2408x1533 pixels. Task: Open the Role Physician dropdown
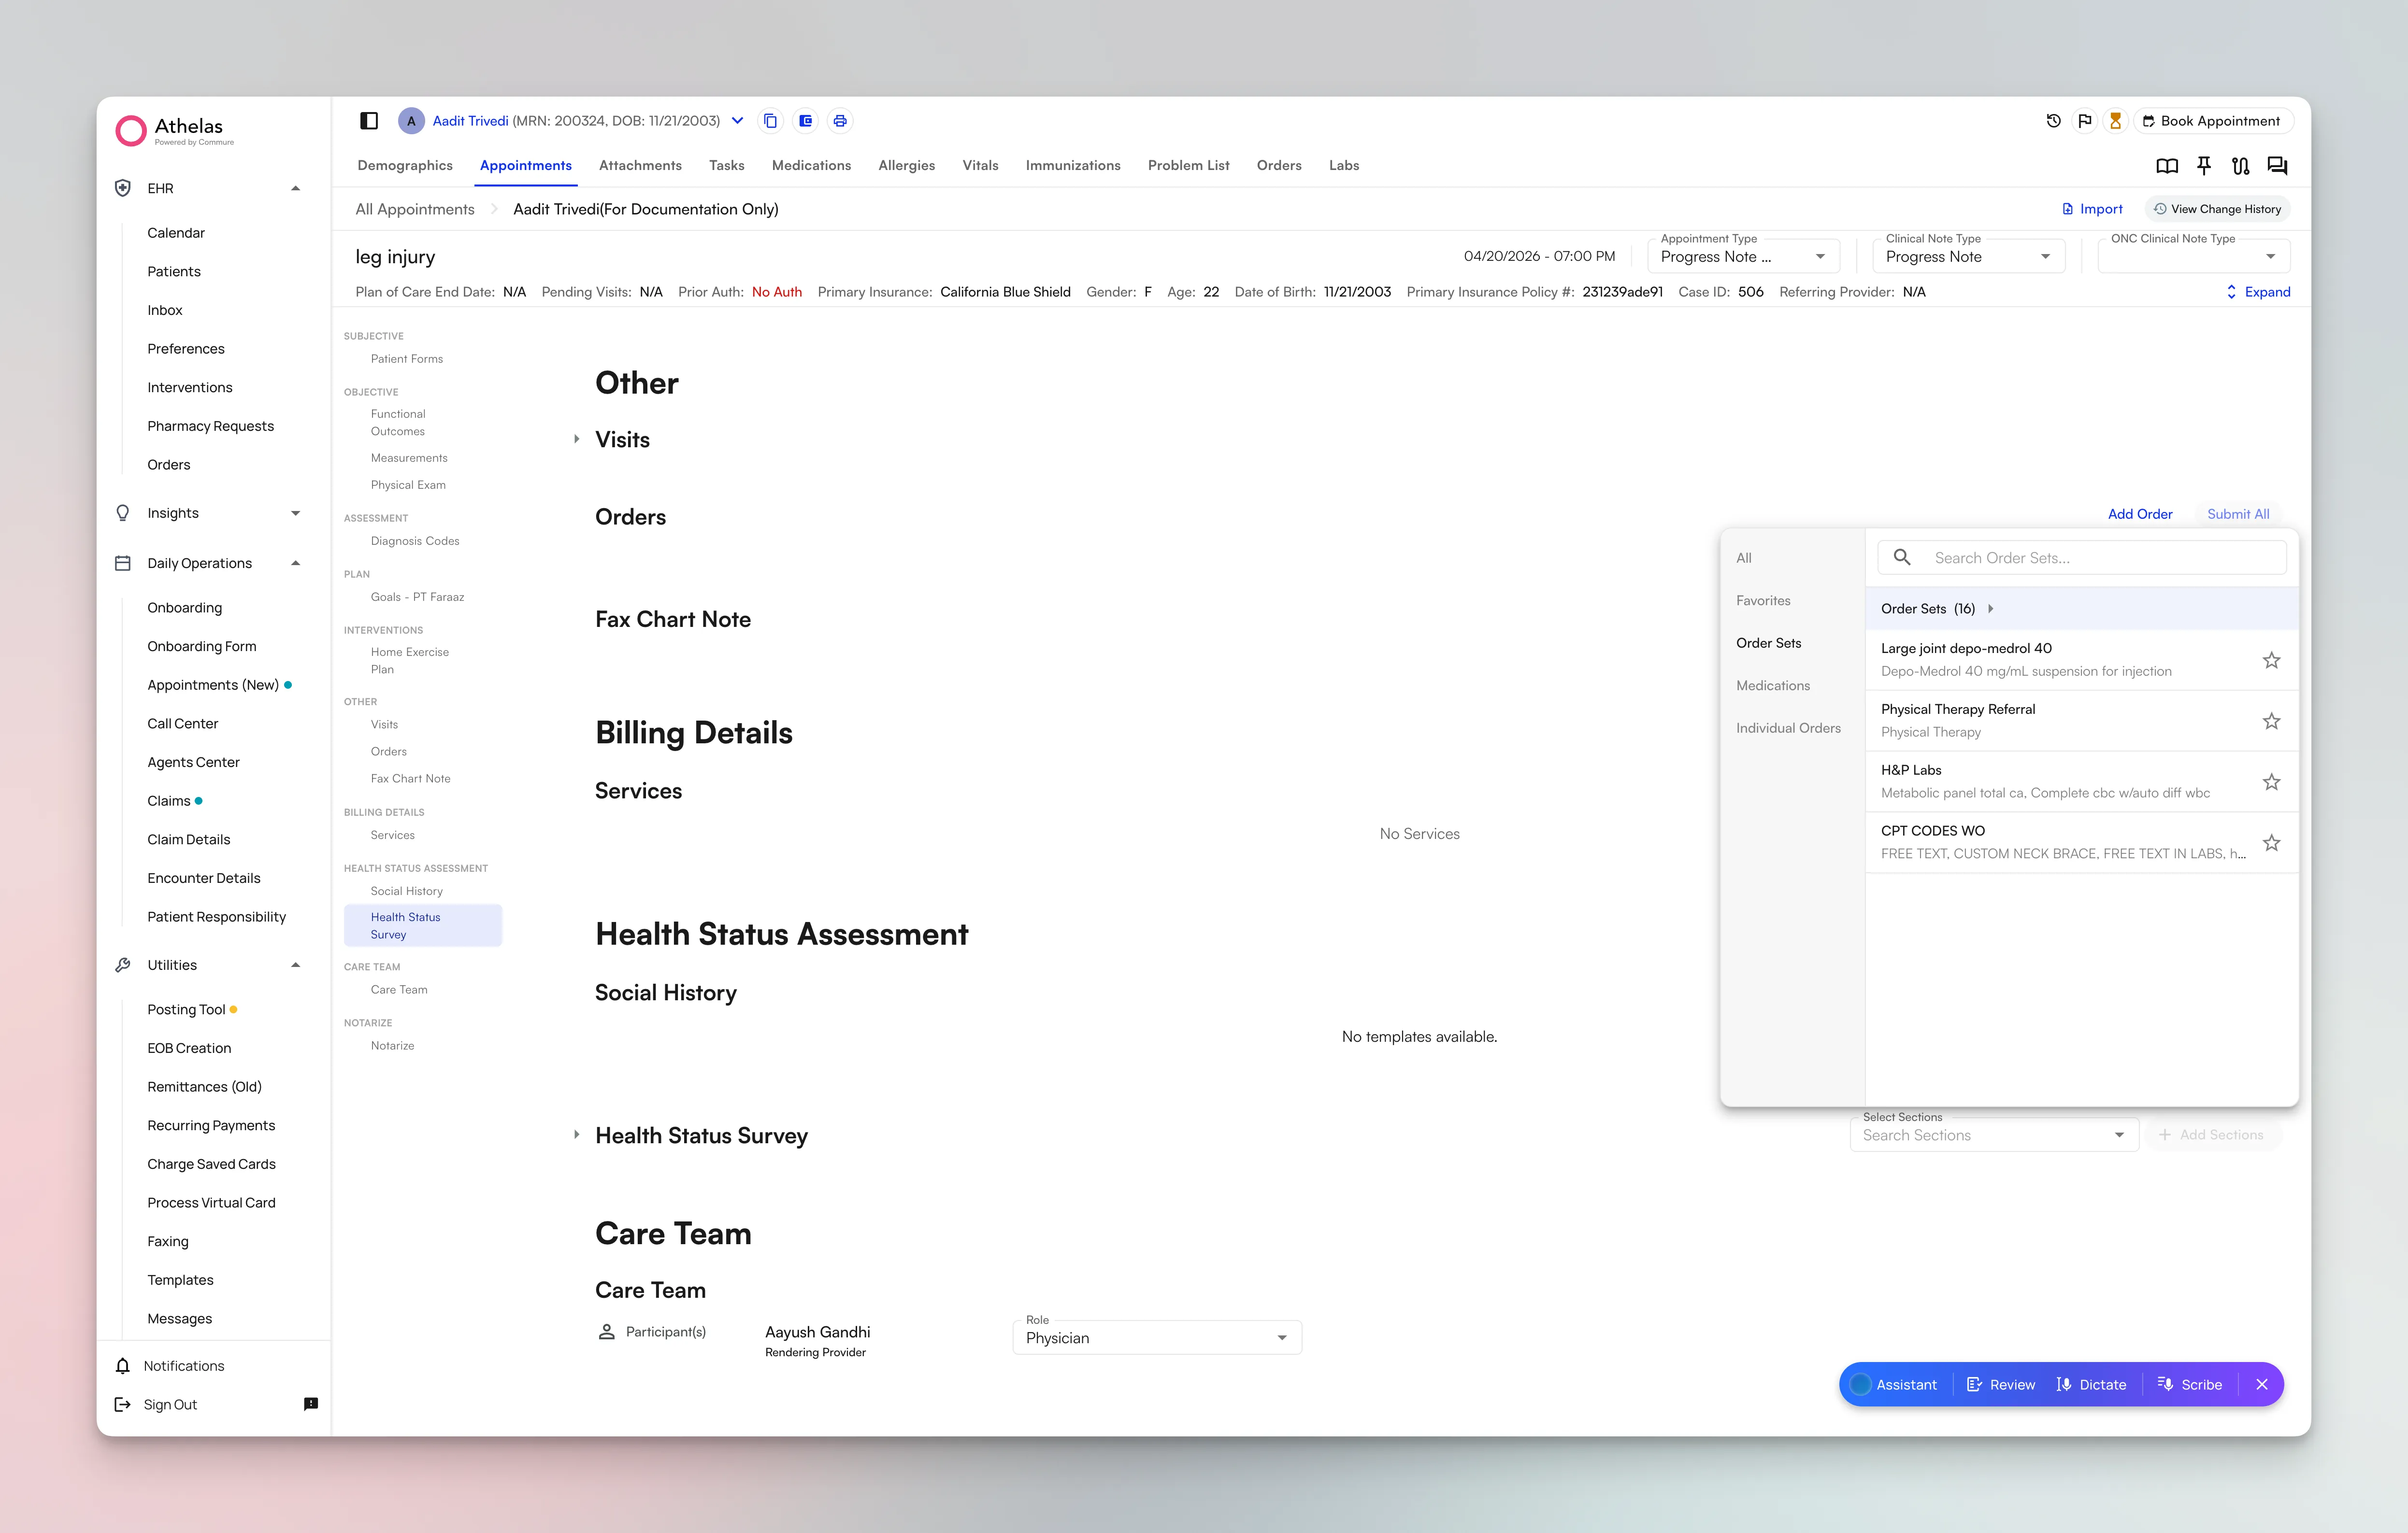tap(1157, 1338)
